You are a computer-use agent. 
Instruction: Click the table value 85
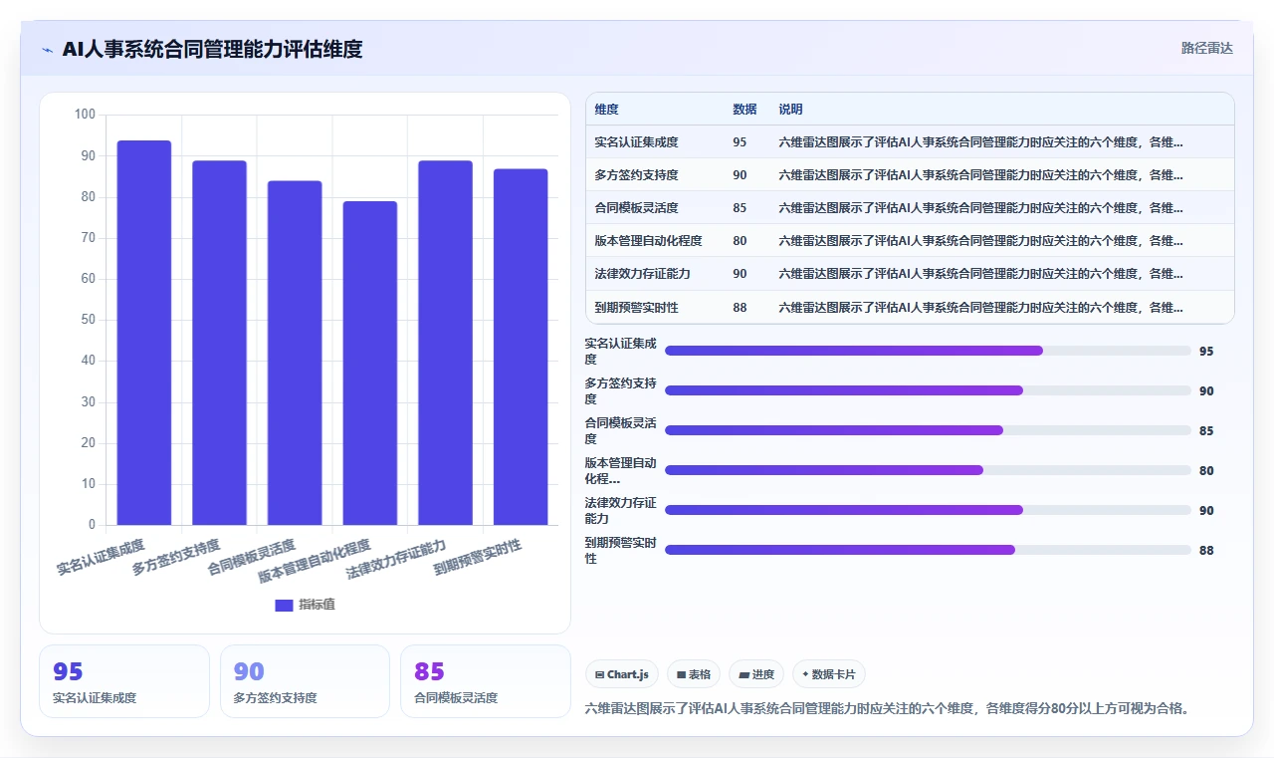[x=740, y=208]
